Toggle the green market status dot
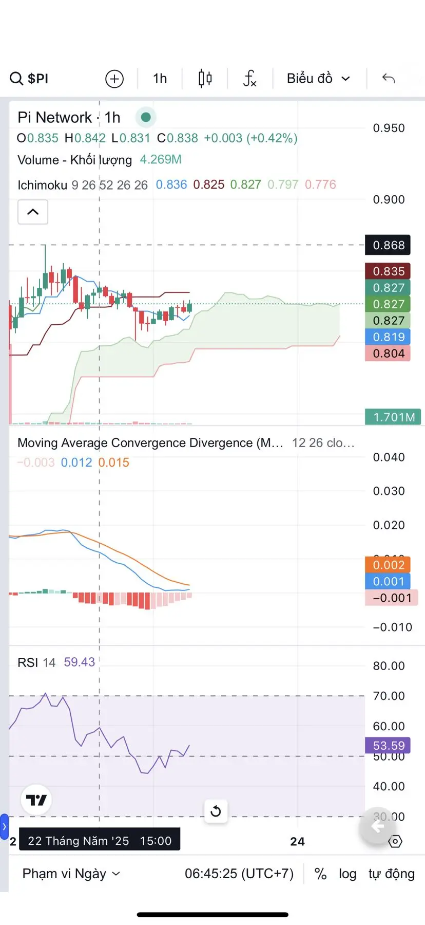The height and width of the screenshot is (925, 425). pos(146,118)
